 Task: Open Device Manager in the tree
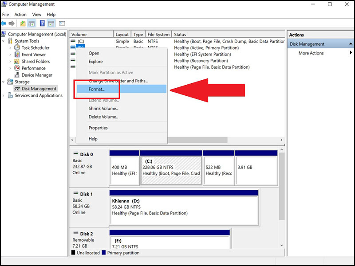click(36, 75)
